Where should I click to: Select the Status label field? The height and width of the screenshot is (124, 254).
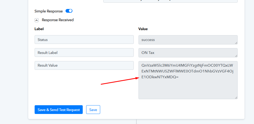[x=84, y=40]
